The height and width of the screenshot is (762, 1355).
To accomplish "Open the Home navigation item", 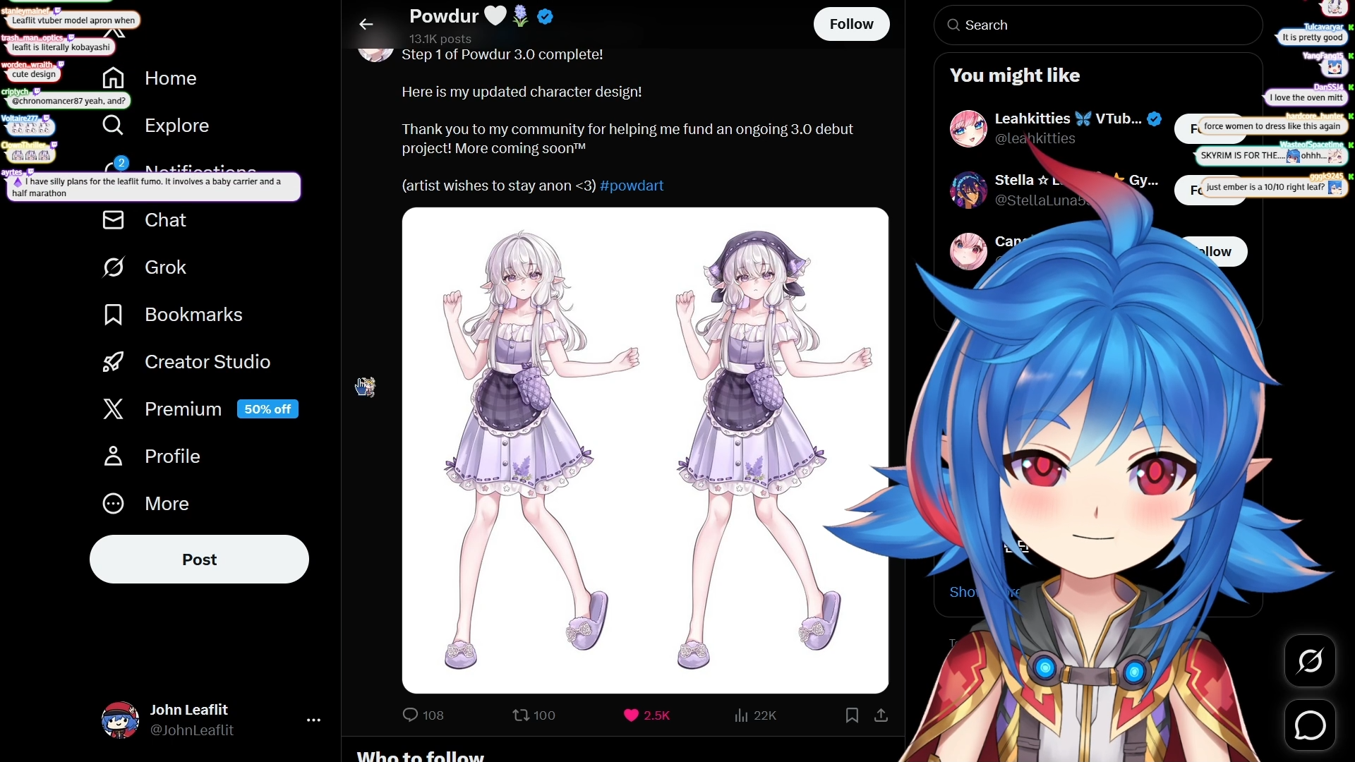I will (x=150, y=78).
